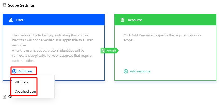Viewport: 219px width, 105px height.
Task: Click the User title label
Action: tap(20, 20)
